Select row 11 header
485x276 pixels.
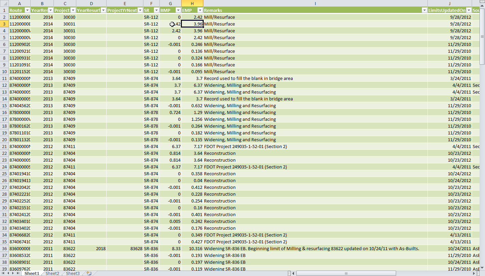point(4,78)
